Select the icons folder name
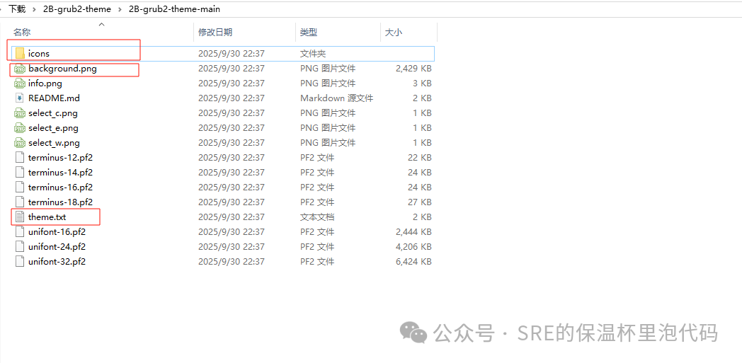 click(x=39, y=54)
